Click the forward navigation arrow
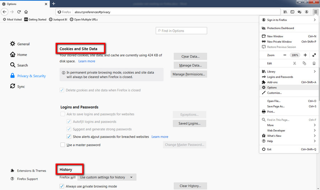 [x=12, y=12]
